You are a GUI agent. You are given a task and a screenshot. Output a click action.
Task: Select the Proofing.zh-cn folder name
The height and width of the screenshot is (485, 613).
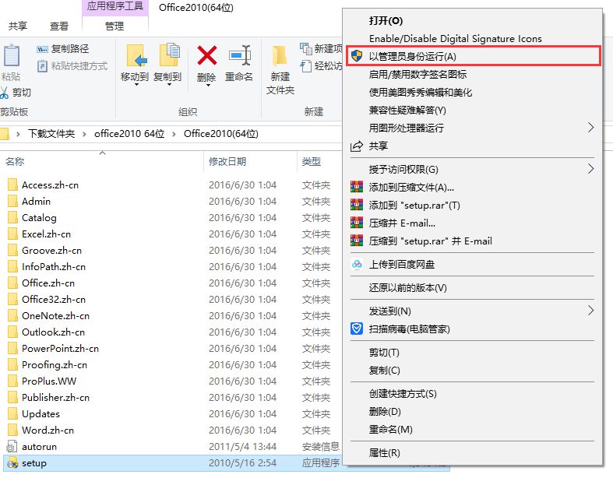click(x=55, y=365)
